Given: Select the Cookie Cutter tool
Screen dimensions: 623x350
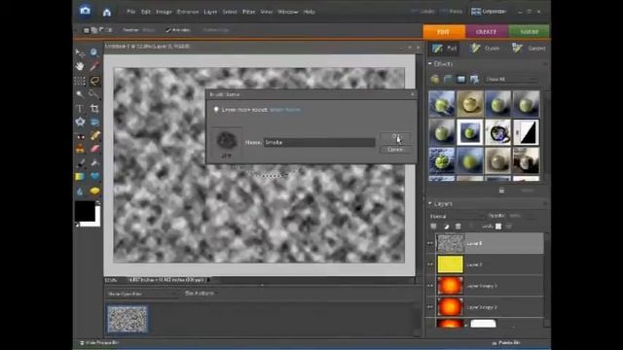Looking at the screenshot, I should coord(80,122).
